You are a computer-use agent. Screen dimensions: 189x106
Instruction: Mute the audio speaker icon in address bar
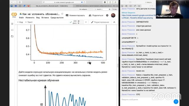[82, 2]
